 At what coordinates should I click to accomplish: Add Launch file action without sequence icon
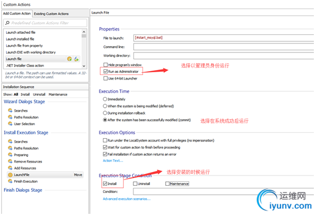tap(76, 59)
